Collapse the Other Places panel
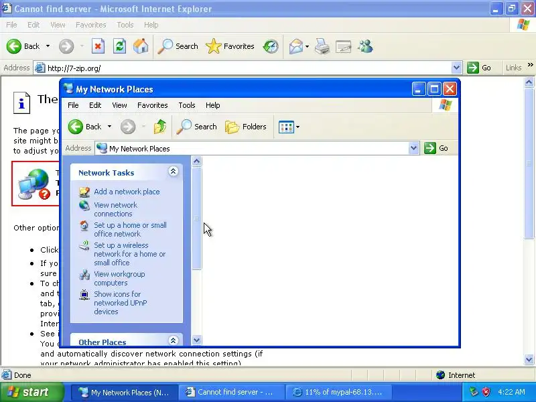Image resolution: width=536 pixels, height=402 pixels. [173, 340]
